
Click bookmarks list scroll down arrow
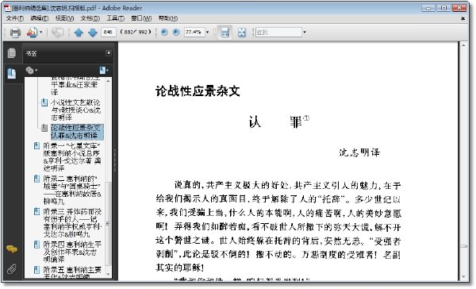pyautogui.click(x=108, y=275)
